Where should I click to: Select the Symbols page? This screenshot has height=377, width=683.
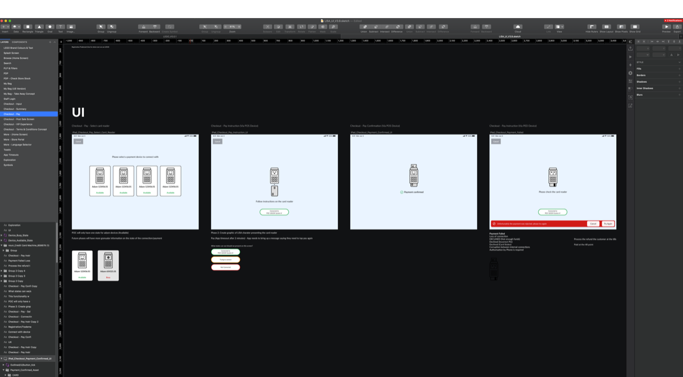[x=29, y=165]
